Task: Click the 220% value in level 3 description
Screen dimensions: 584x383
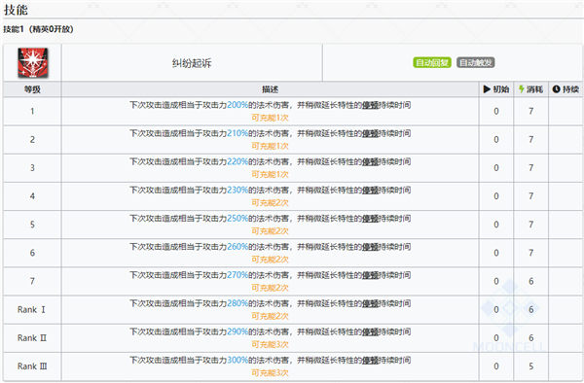Action: tap(237, 161)
